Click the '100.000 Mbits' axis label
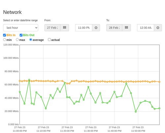 [x=11, y=58]
